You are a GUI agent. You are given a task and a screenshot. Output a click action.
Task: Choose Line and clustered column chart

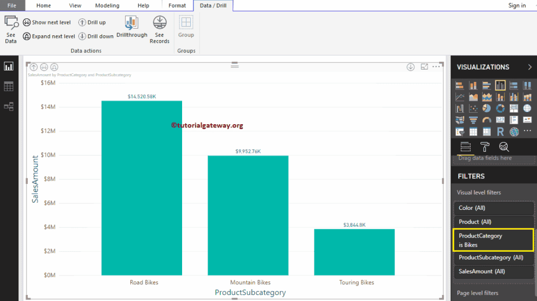[x=514, y=97]
